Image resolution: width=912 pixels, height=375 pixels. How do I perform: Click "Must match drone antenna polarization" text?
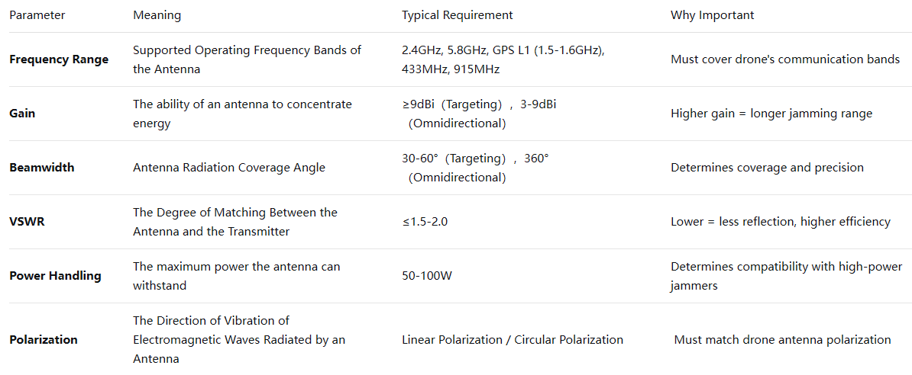pos(782,340)
